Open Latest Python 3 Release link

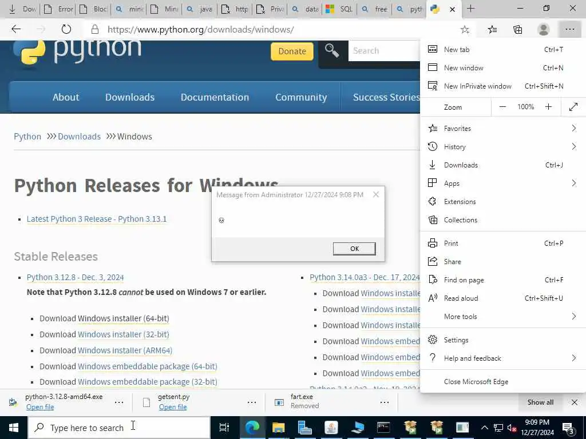pyautogui.click(x=97, y=219)
